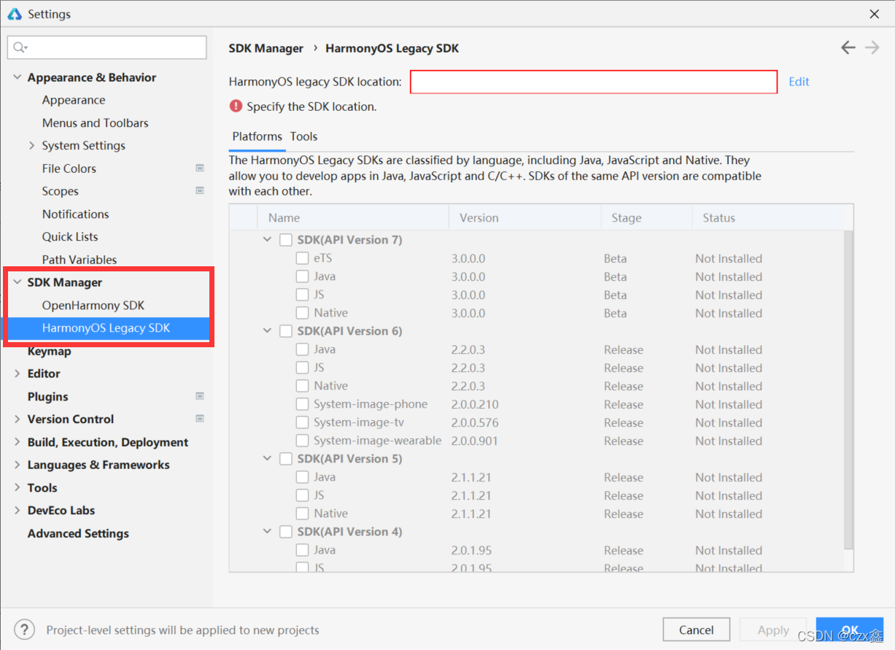Collapse the SDK(API Version 5) group
Screen dimensions: 895x650
tap(268, 459)
